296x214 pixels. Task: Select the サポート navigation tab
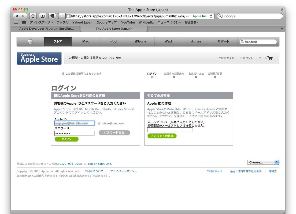click(x=223, y=41)
